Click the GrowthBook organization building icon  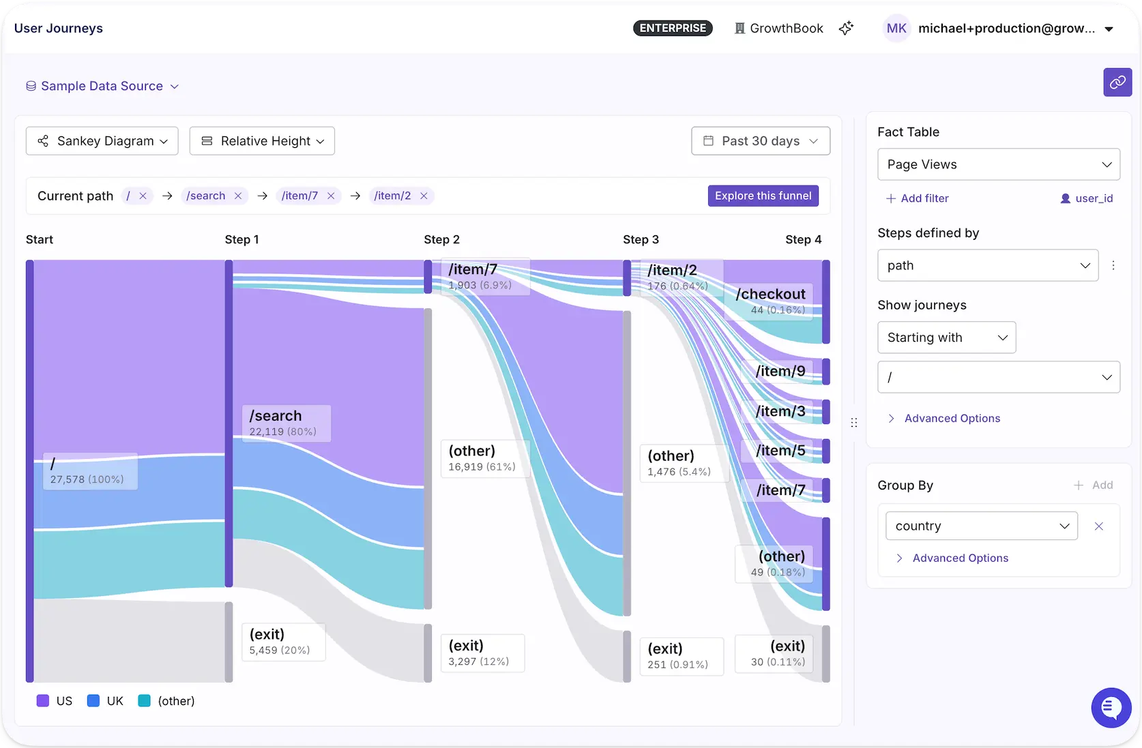(740, 28)
